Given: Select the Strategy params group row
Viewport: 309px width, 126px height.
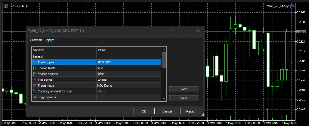Looking at the screenshot, I should [x=97, y=97].
